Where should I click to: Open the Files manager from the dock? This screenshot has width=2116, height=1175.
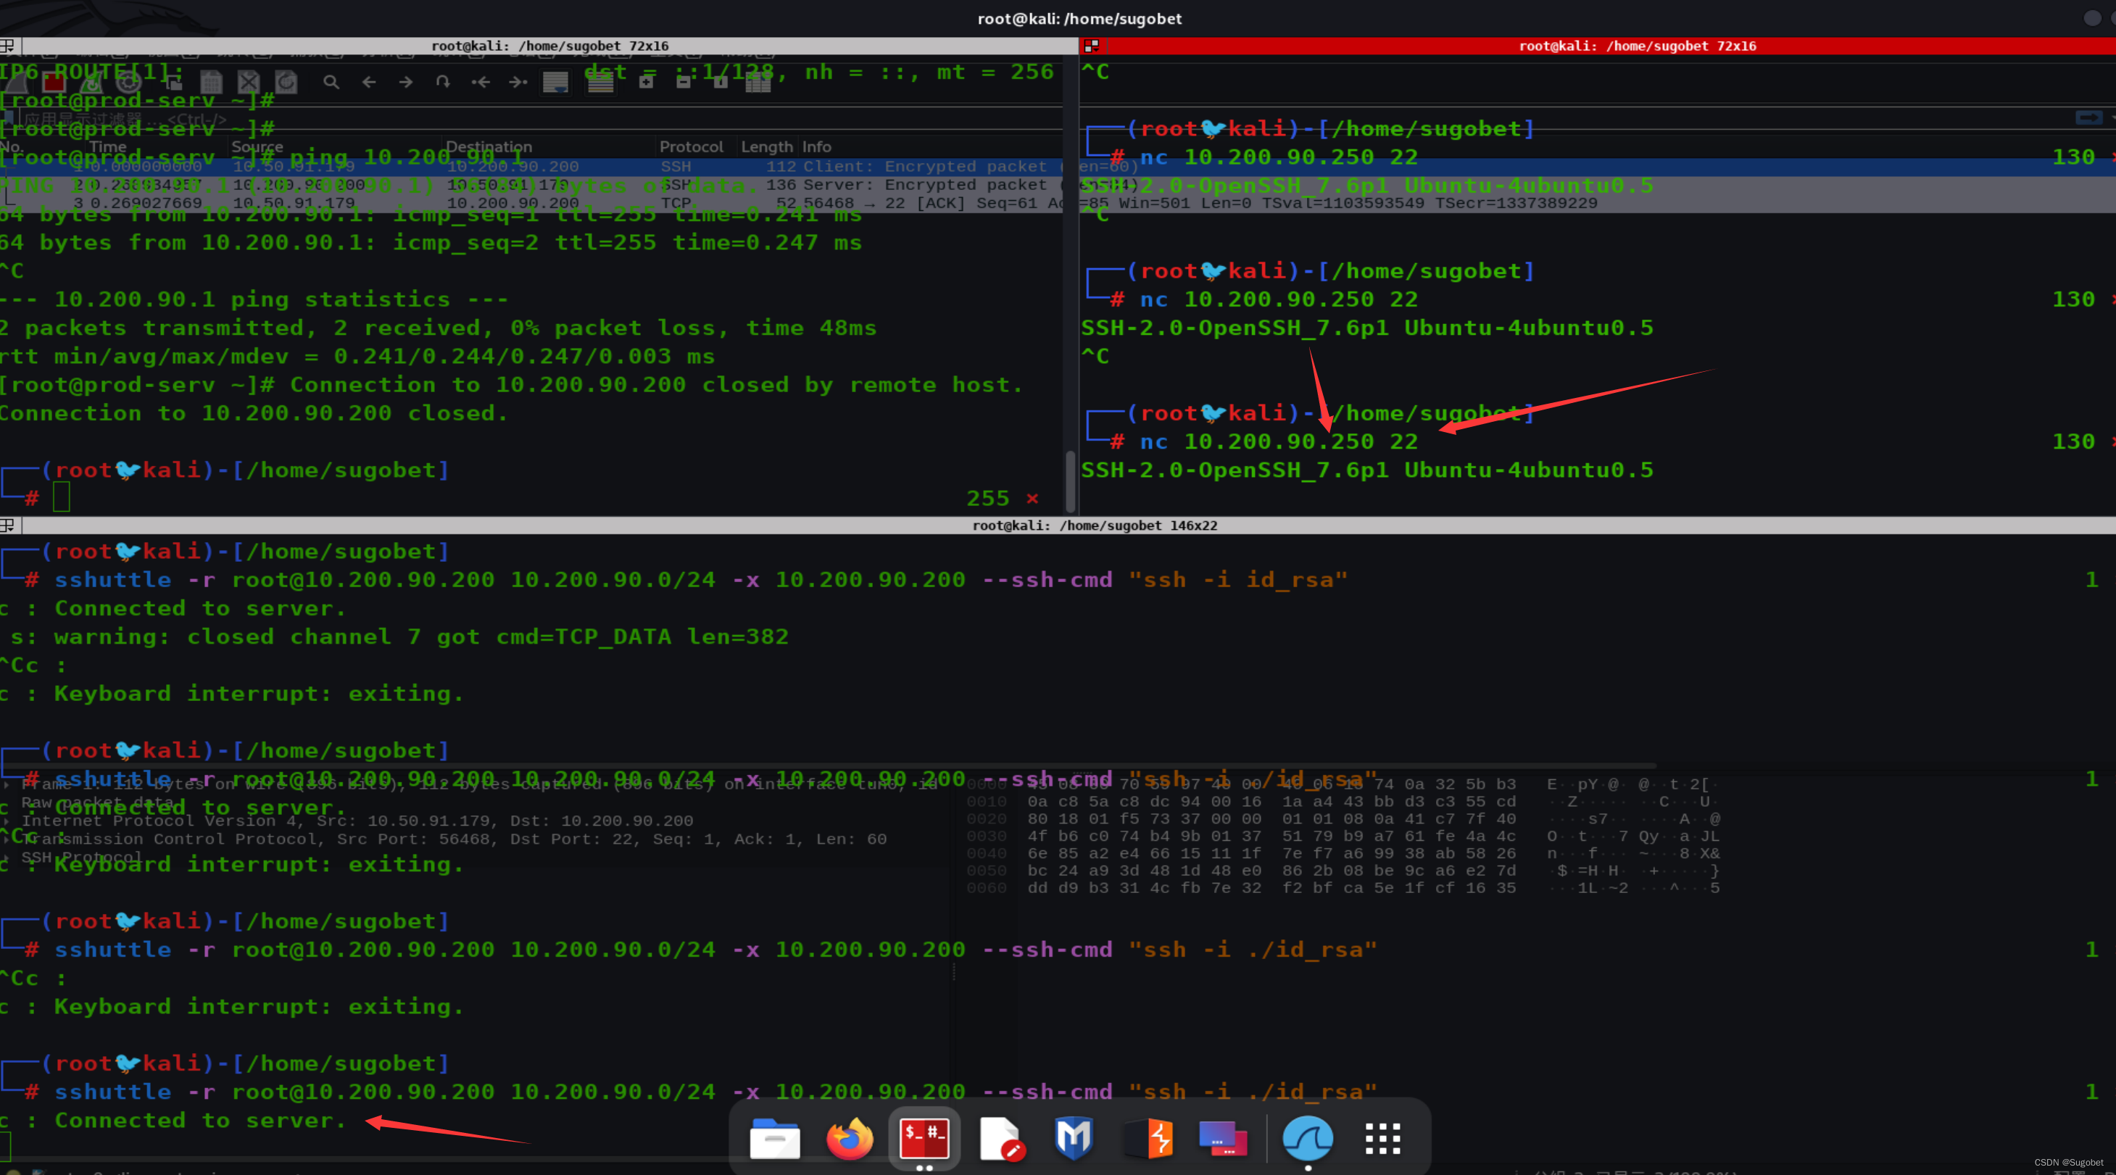pos(775,1139)
